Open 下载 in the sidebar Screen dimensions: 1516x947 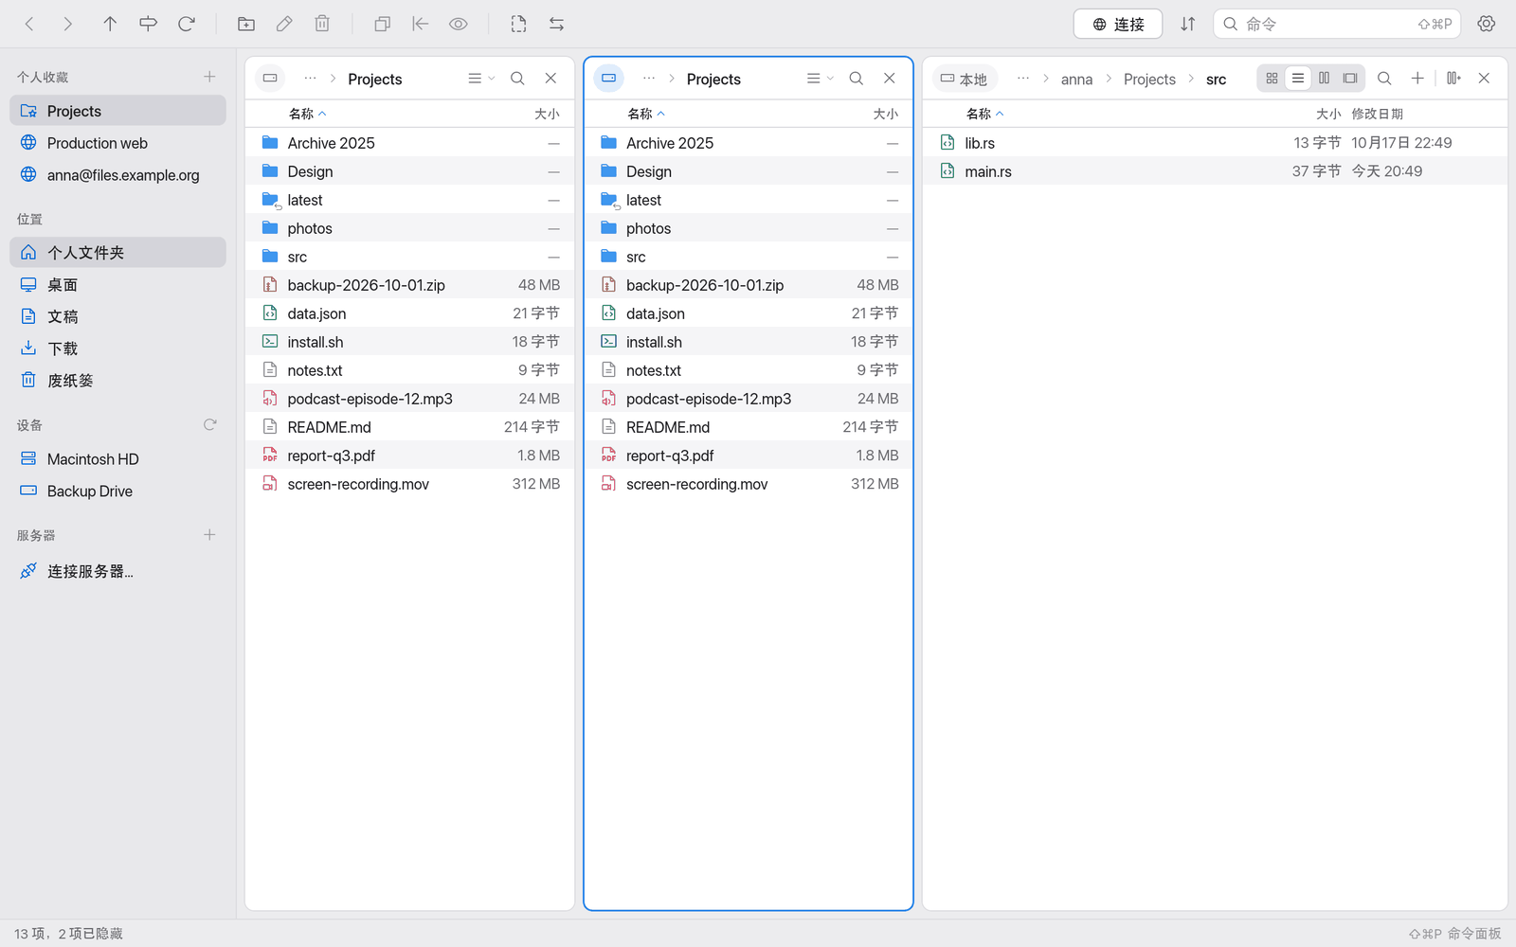point(117,348)
